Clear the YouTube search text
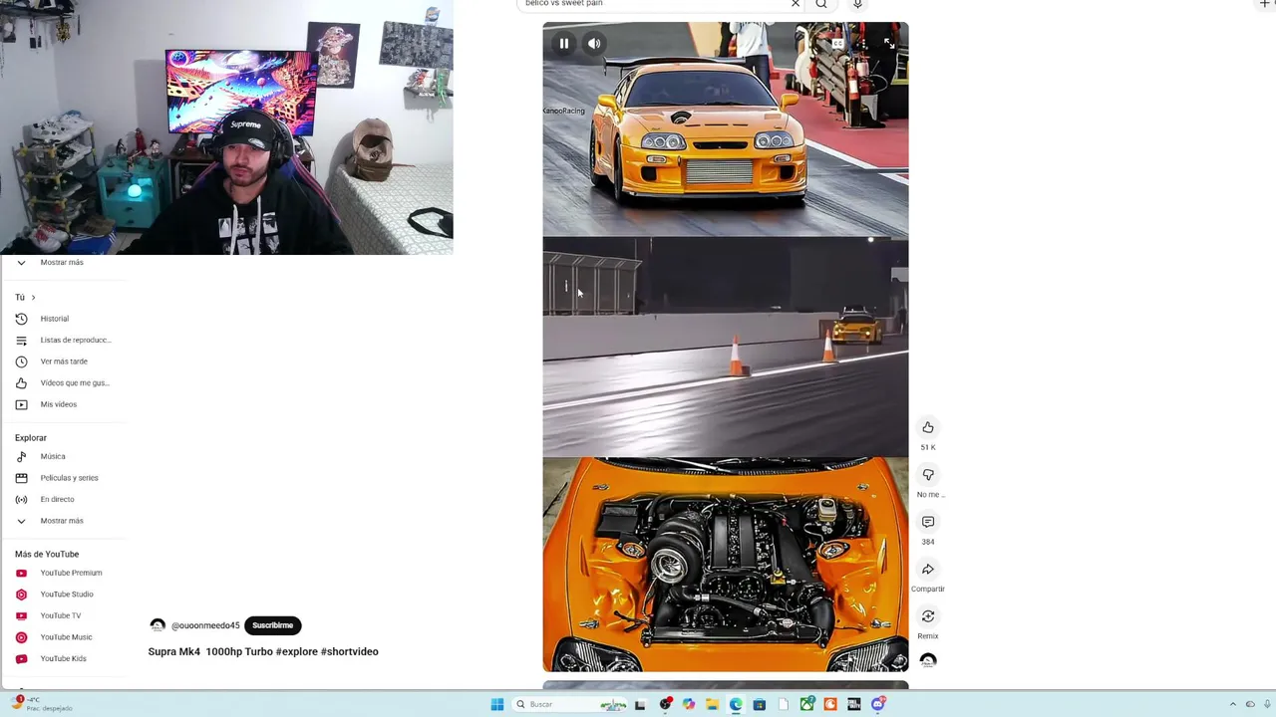 [x=795, y=4]
